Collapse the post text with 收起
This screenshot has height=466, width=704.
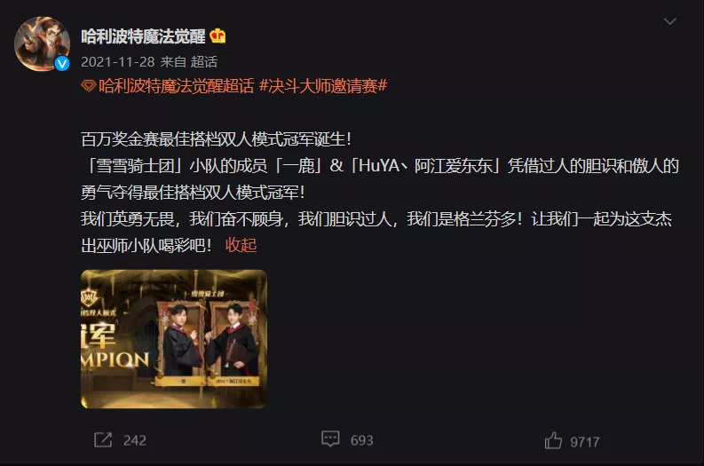[241, 245]
